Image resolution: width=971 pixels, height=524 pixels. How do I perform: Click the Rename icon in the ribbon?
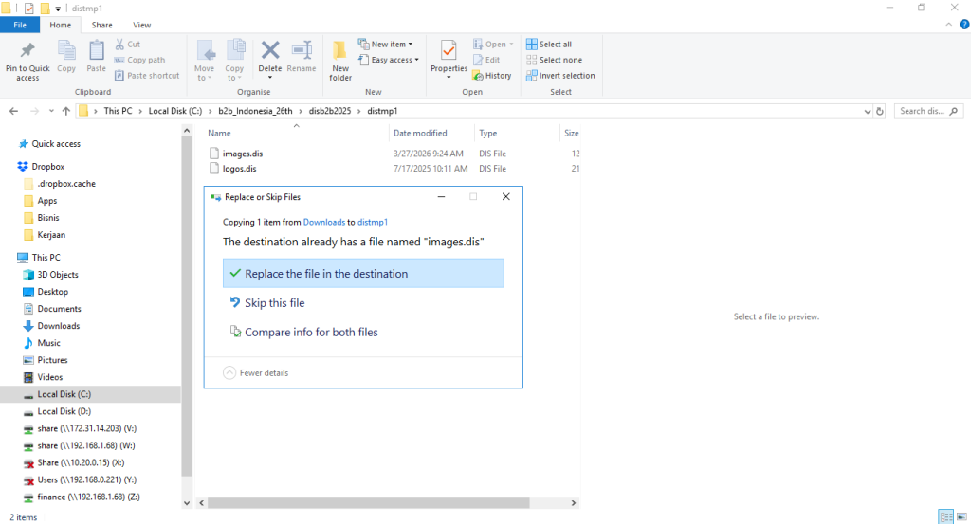tap(302, 52)
